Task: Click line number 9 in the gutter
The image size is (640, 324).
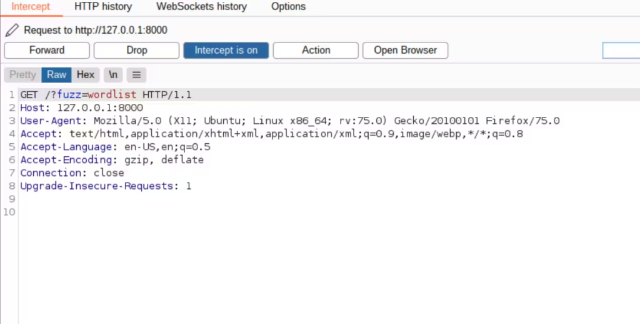Action: [12, 199]
